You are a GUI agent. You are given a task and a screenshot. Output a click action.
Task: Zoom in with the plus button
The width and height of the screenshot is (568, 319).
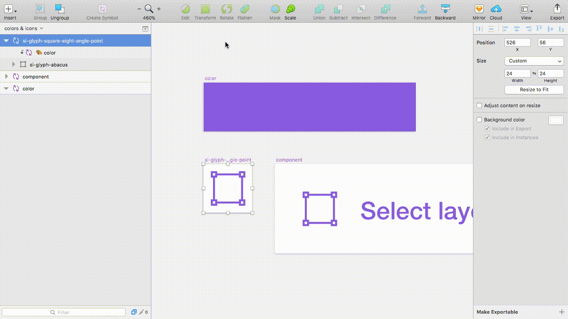159,9
